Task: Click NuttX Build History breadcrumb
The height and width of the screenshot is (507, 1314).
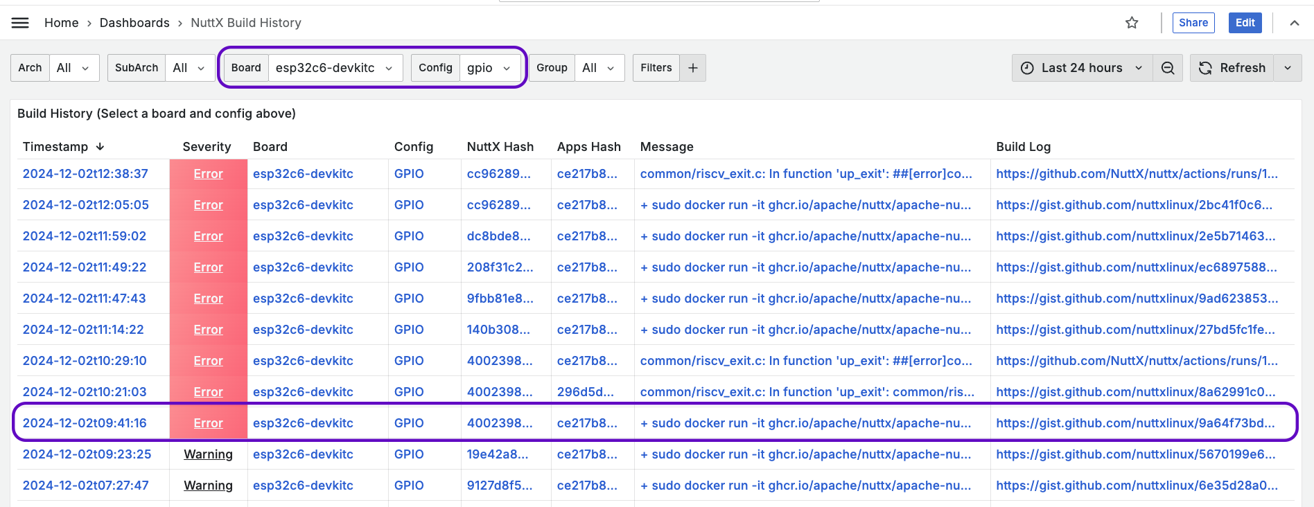Action: click(x=246, y=23)
